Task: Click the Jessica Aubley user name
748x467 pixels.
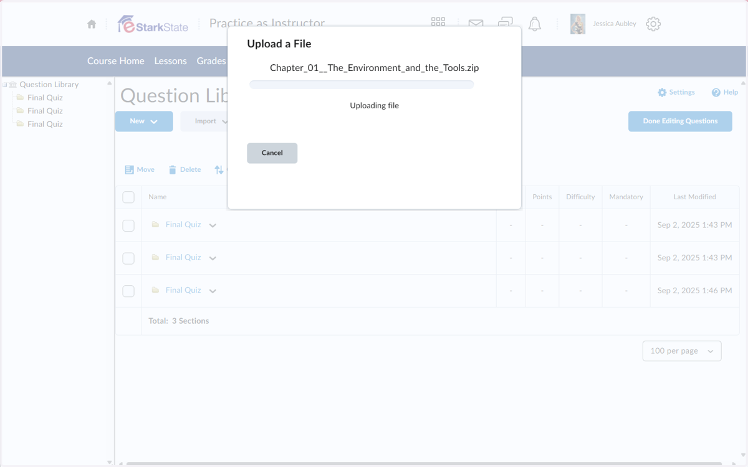Action: [x=615, y=24]
